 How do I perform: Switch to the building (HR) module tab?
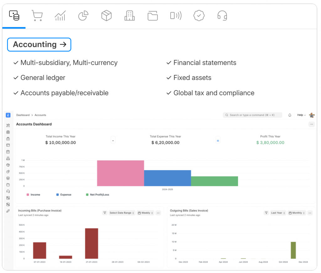point(129,15)
